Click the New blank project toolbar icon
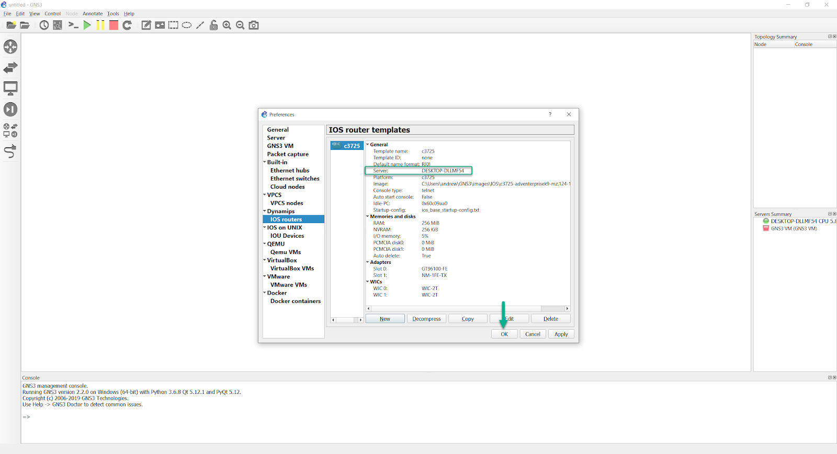 tap(11, 25)
